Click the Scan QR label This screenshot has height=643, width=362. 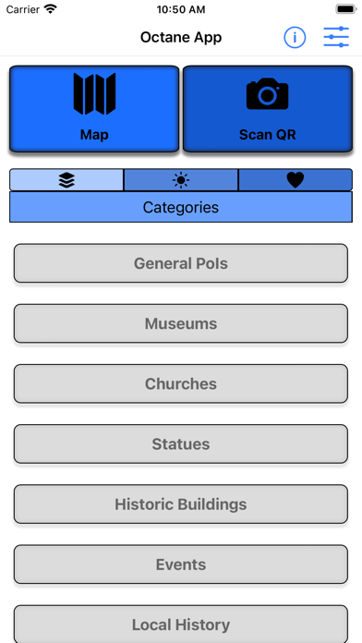pyautogui.click(x=267, y=135)
